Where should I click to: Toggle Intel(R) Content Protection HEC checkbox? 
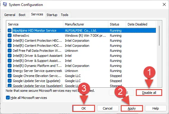point(9,41)
